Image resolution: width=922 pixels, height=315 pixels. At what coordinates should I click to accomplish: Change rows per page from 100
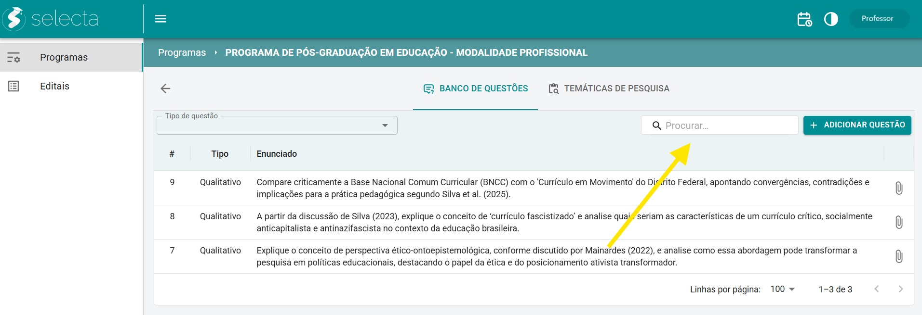point(782,289)
